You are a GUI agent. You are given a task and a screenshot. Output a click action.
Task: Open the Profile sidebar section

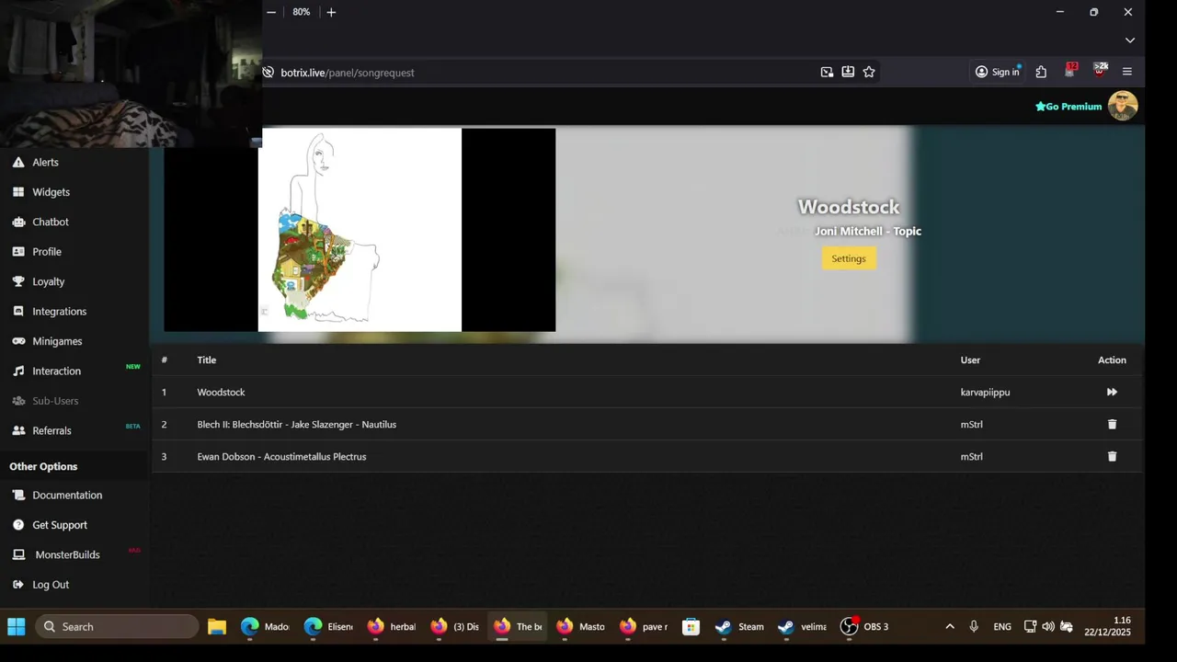[47, 252]
